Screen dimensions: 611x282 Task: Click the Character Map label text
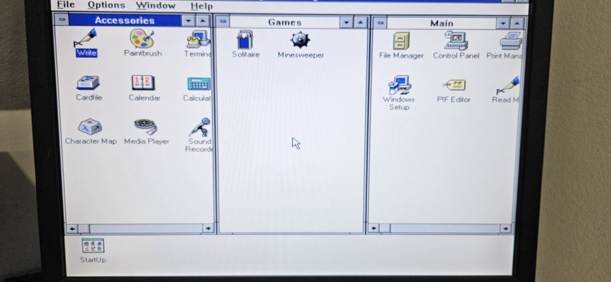[x=91, y=141]
